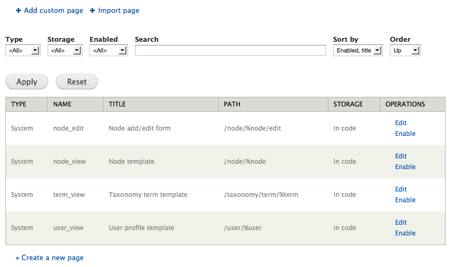The height and width of the screenshot is (267, 452).
Task: Edit the term_view page
Action: point(401,189)
